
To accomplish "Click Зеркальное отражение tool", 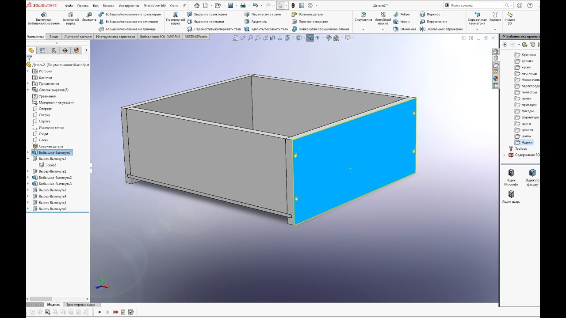I will [441, 29].
